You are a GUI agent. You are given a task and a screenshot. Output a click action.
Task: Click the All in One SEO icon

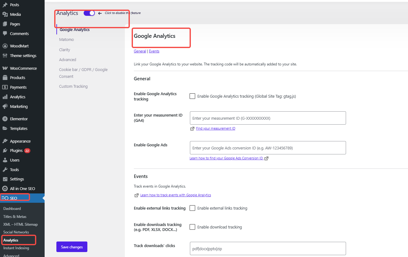5,188
